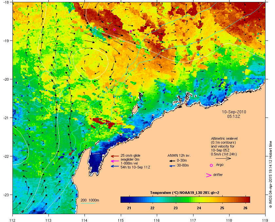Click the red glide arrow in the legend
275x222 pixels.
[115, 156]
